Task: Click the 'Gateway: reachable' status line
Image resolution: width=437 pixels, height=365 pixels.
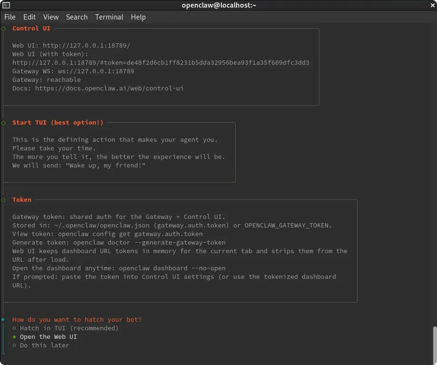Action: click(x=47, y=79)
